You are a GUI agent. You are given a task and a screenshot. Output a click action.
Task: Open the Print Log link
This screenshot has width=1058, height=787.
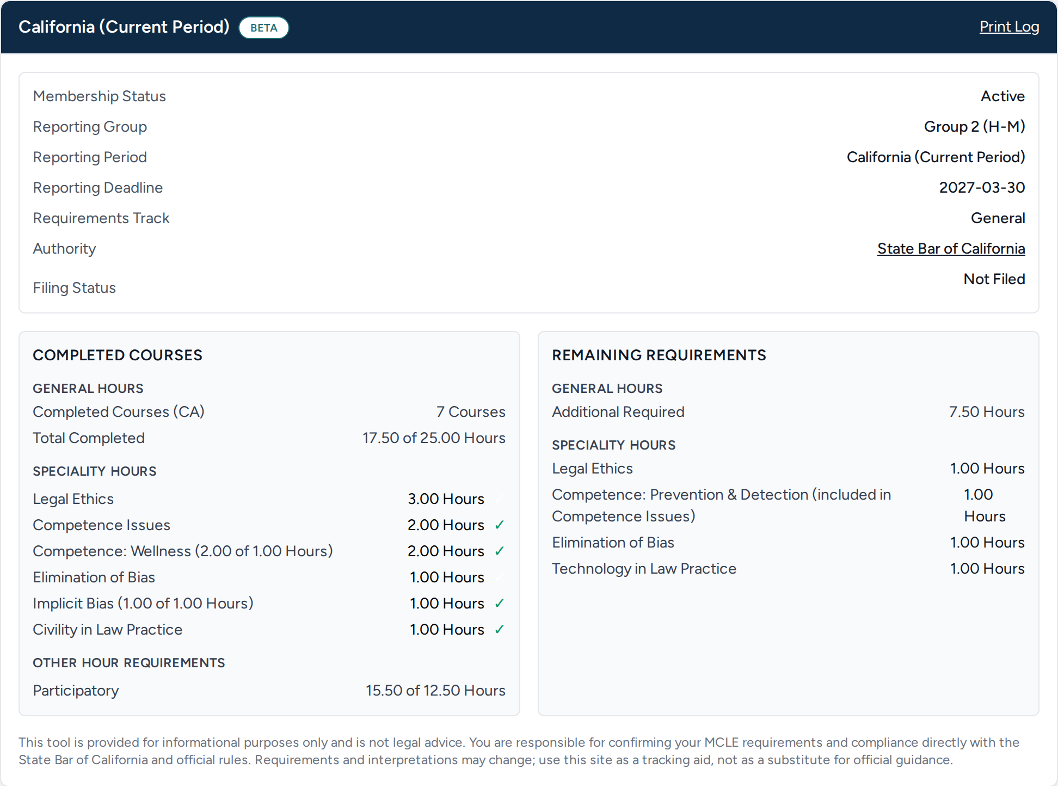coord(1009,27)
